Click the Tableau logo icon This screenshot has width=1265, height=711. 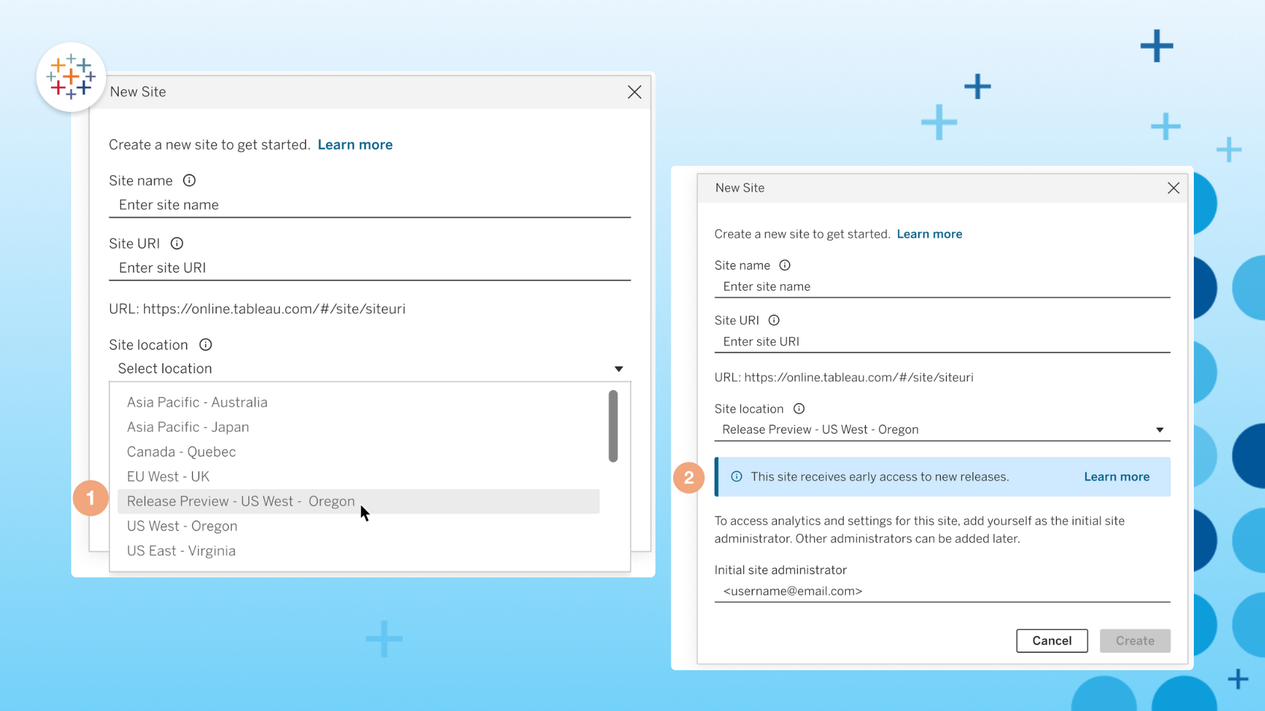coord(71,77)
